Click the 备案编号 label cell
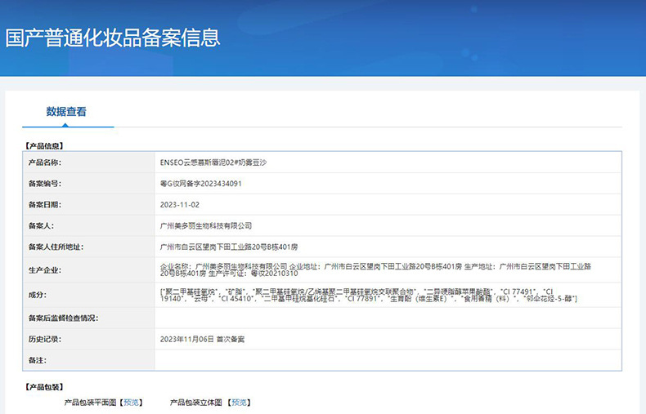This screenshot has height=414, width=646. pos(89,184)
